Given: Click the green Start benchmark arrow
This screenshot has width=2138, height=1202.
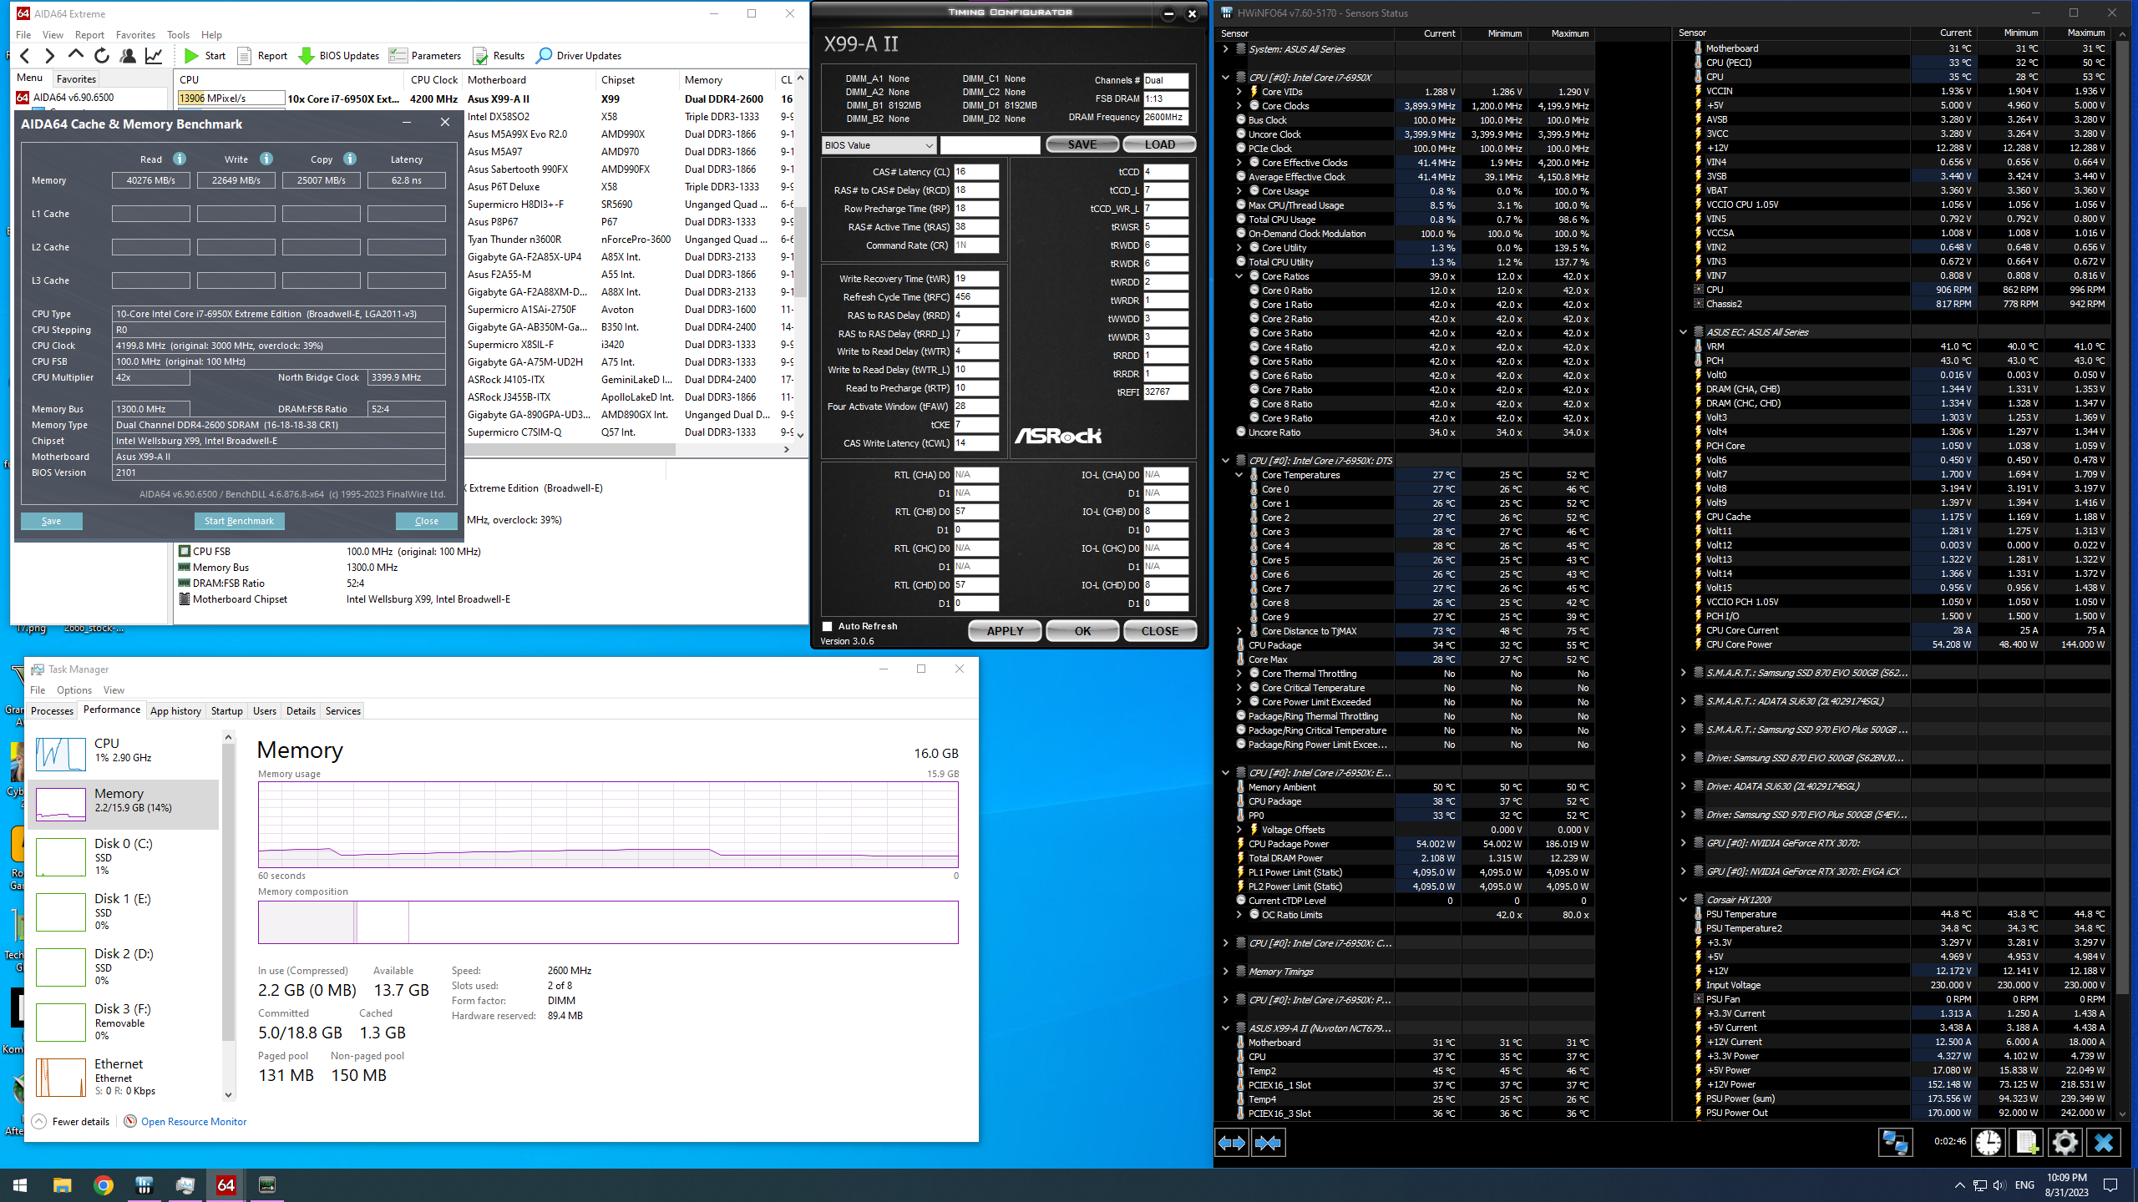Looking at the screenshot, I should 192,56.
